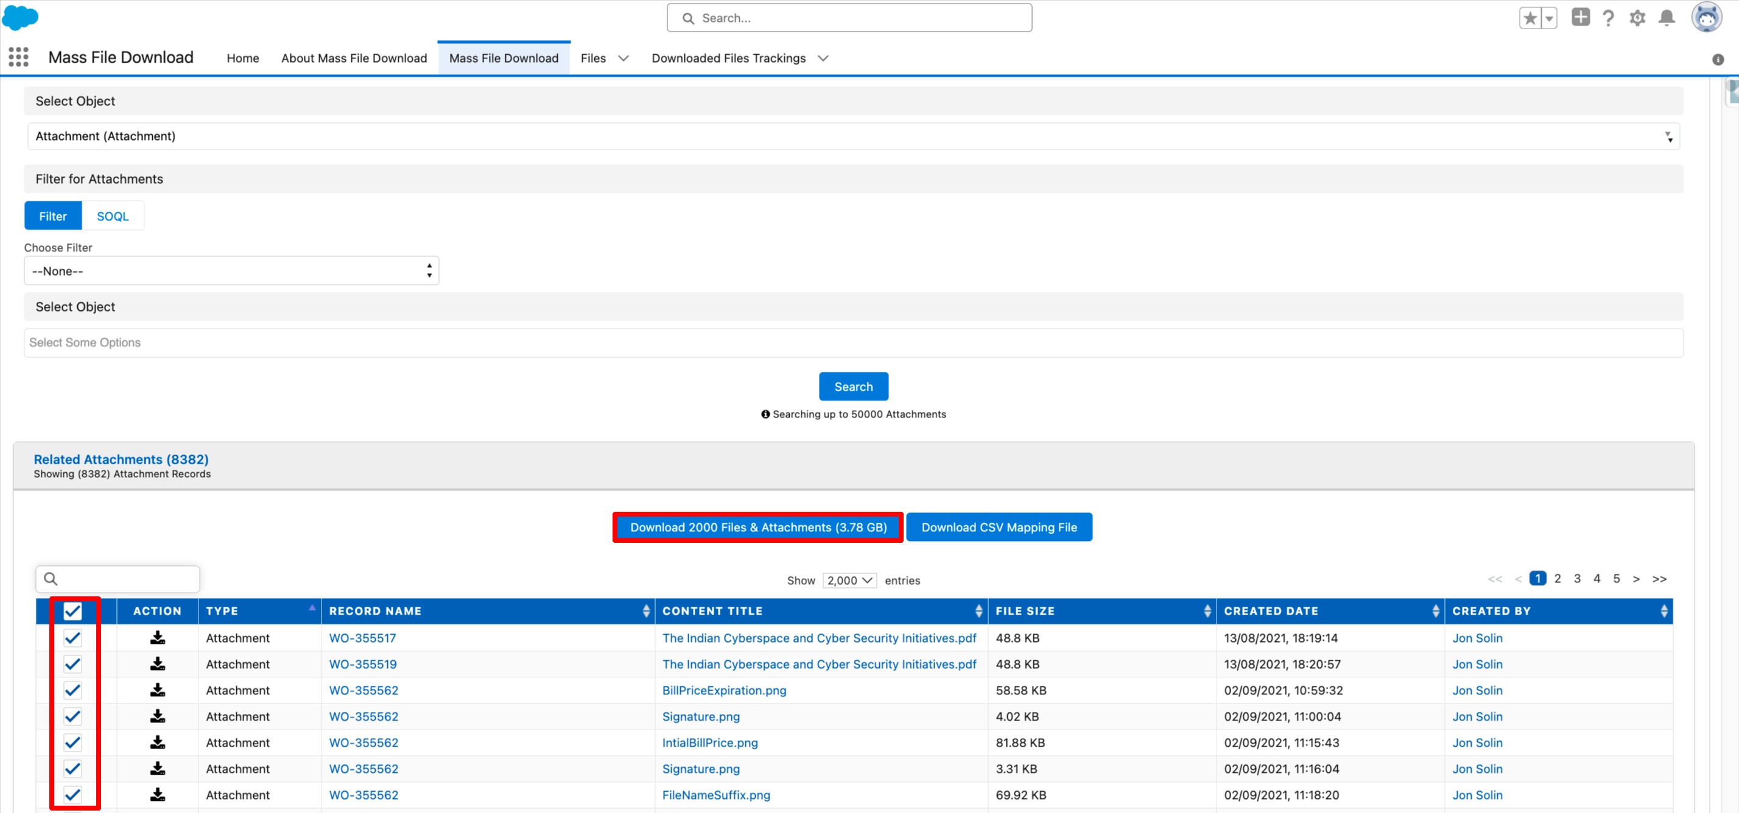Click the Help question mark icon
Image resolution: width=1739 pixels, height=813 pixels.
click(x=1608, y=18)
